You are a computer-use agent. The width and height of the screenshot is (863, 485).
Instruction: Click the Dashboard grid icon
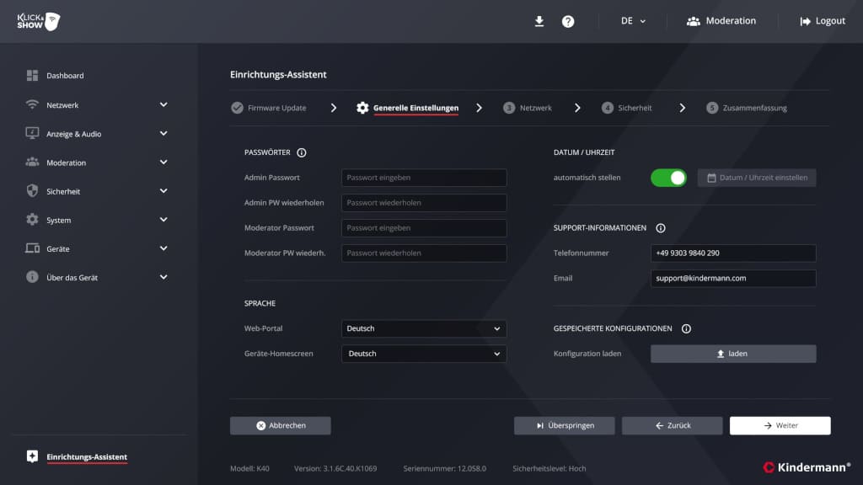tap(32, 76)
